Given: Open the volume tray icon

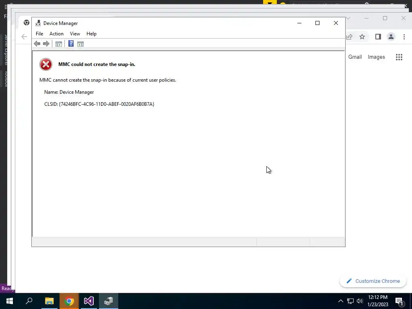Looking at the screenshot, I should 360,301.
